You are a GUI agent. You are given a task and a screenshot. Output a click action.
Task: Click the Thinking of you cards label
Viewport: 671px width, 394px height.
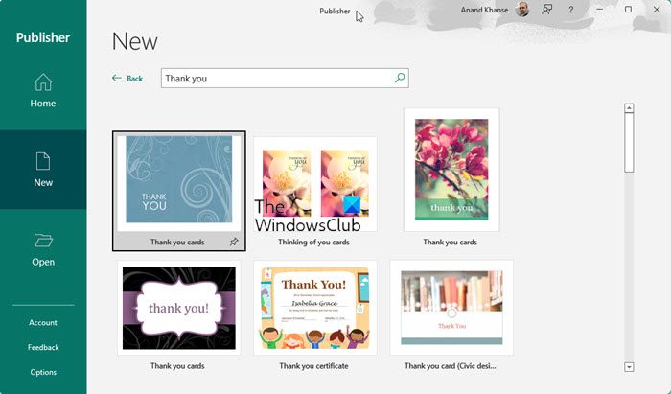coord(313,243)
